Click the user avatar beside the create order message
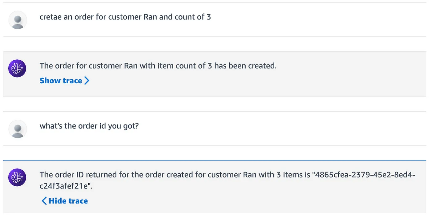The image size is (431, 218). 18,20
